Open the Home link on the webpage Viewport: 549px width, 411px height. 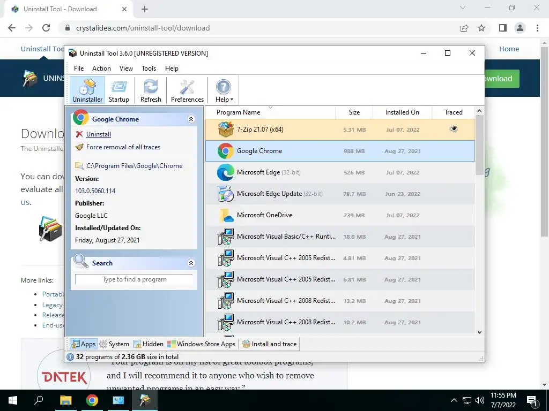tap(509, 49)
